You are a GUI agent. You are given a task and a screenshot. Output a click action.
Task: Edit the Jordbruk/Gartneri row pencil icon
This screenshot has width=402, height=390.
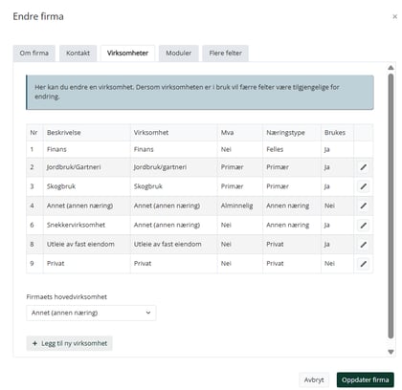[x=363, y=167]
